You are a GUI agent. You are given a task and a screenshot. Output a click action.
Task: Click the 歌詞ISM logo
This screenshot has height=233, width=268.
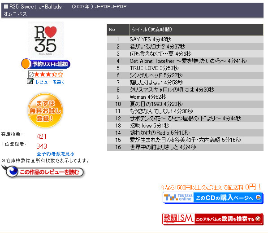(x=178, y=219)
